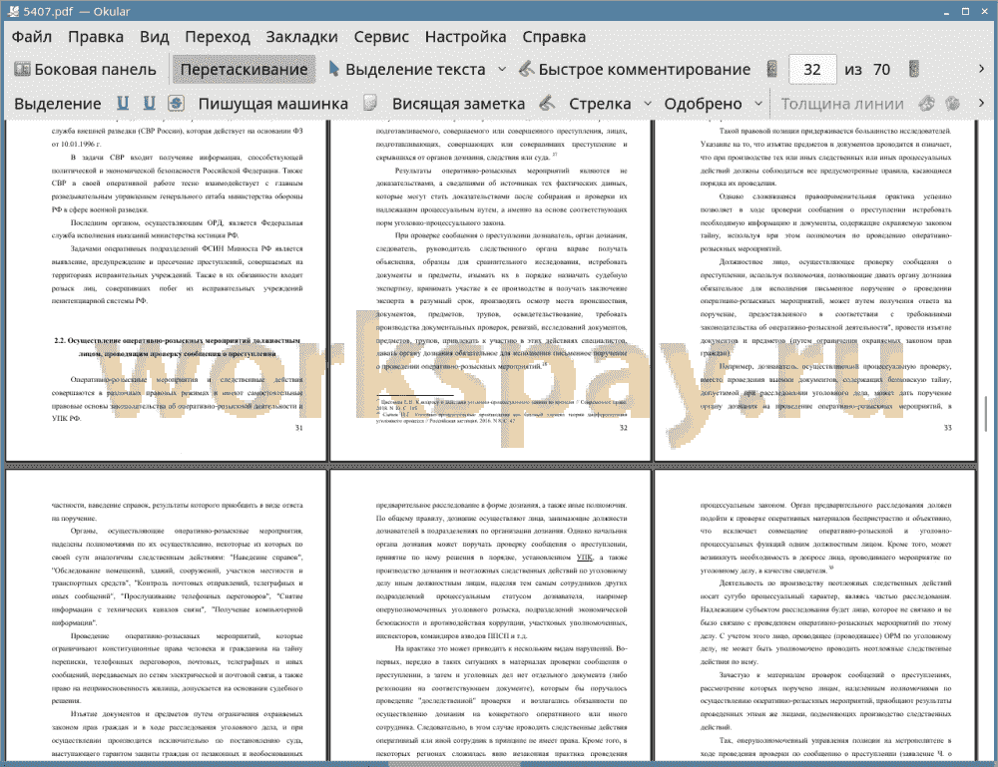The image size is (998, 767).
Task: Open the Толщина линии line width option
Action: 842,104
